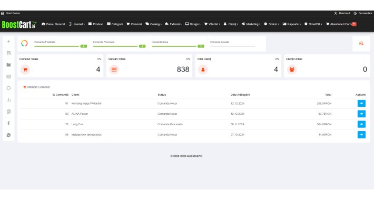Go to Produse in the navigation
Screen dimensions: 374x200
pyautogui.click(x=96, y=24)
